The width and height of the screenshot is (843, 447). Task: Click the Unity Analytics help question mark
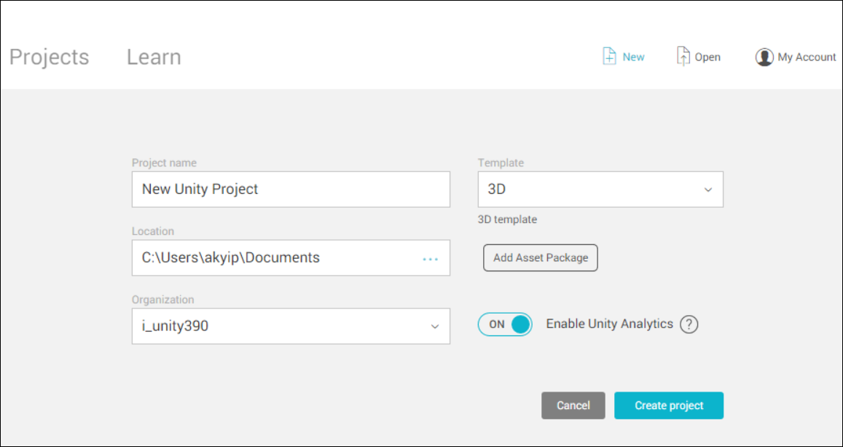point(689,324)
